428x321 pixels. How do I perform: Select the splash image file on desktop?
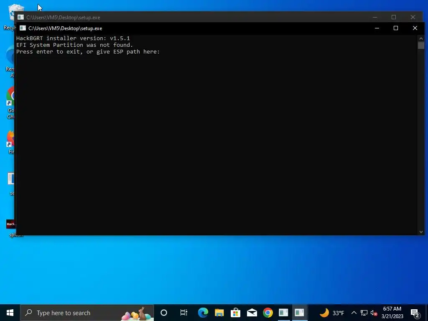click(x=11, y=228)
